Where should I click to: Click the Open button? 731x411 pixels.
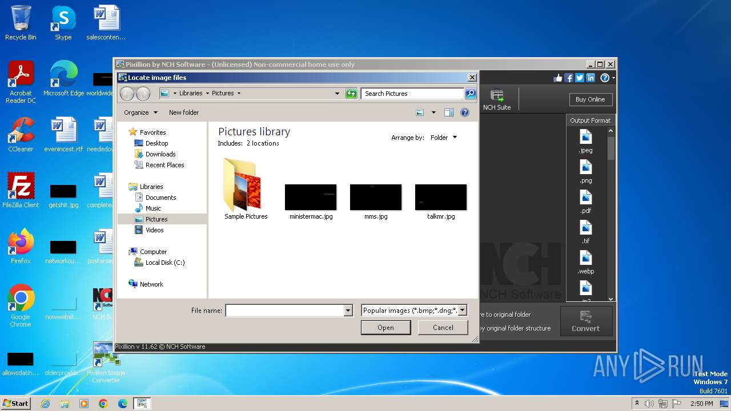[385, 328]
